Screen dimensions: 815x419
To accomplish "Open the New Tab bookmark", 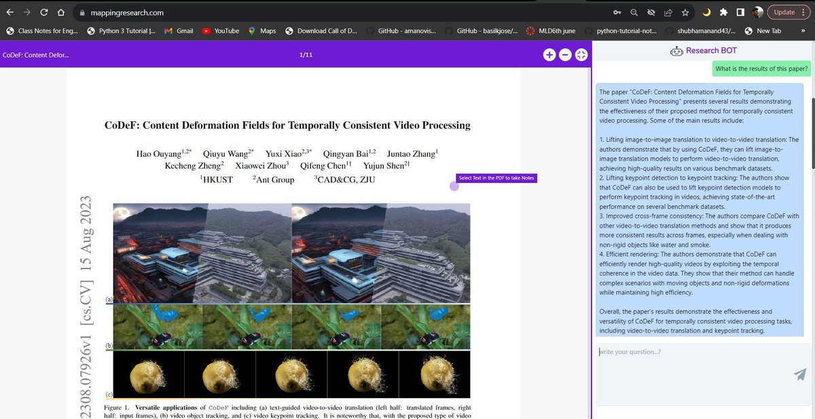I will pos(763,31).
